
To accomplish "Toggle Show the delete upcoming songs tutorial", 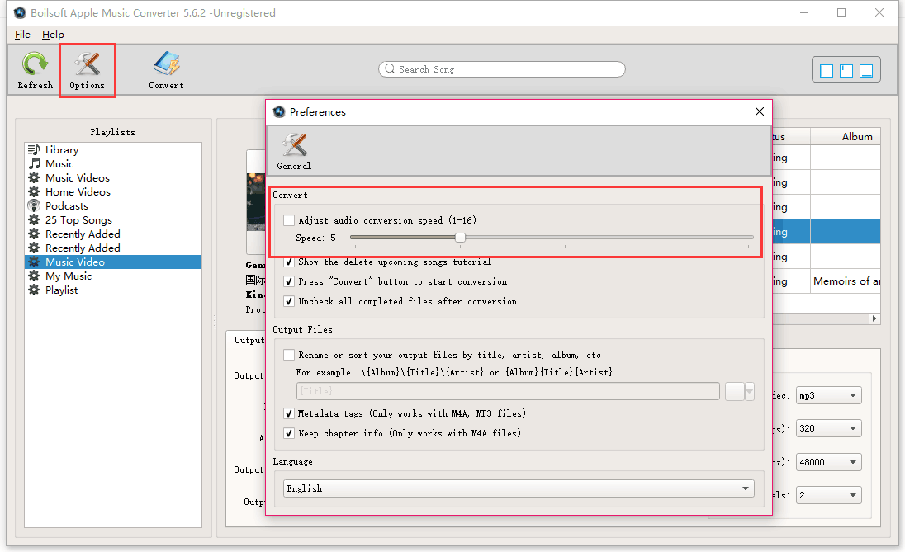I will 289,262.
